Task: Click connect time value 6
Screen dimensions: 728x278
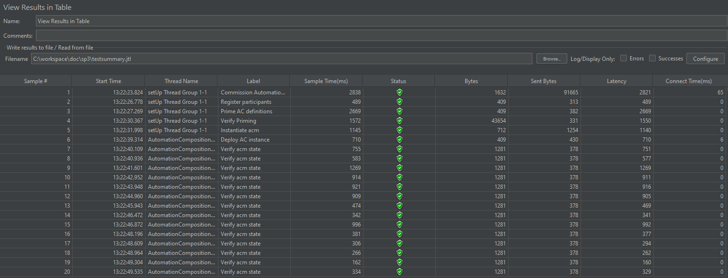Action: (x=722, y=140)
